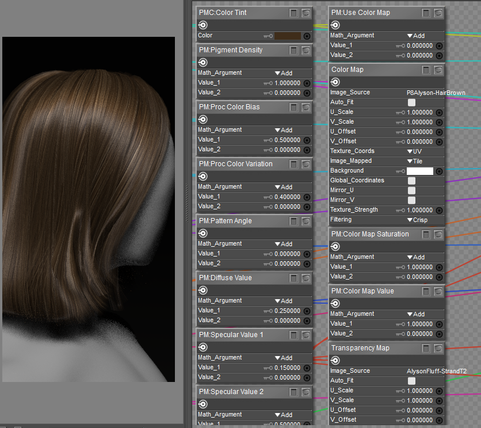Viewport: 481px width, 428px height.
Task: Click output port icon of PM:Pattern Angle node
Action: click(203, 234)
